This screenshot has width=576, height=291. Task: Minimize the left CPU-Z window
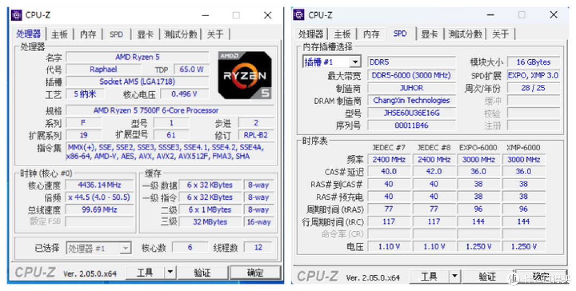pos(205,15)
